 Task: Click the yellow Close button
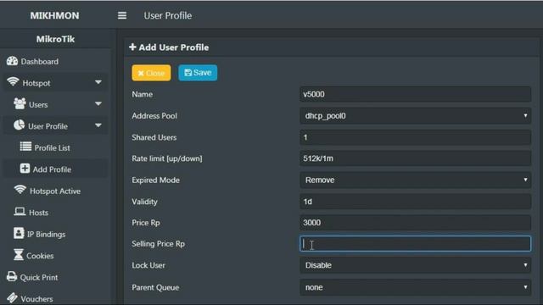tap(151, 73)
